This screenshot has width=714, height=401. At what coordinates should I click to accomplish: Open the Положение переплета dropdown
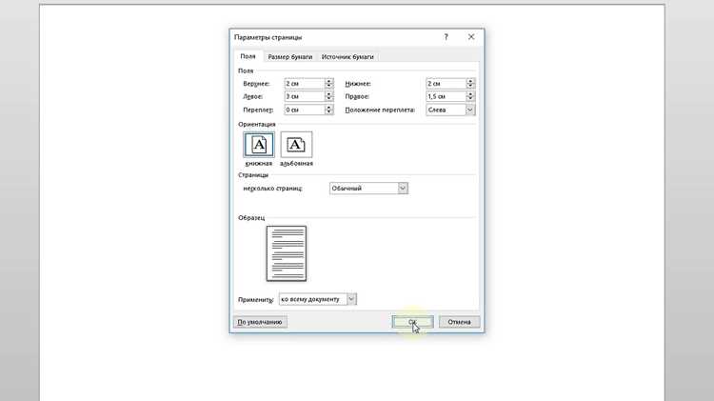(469, 110)
